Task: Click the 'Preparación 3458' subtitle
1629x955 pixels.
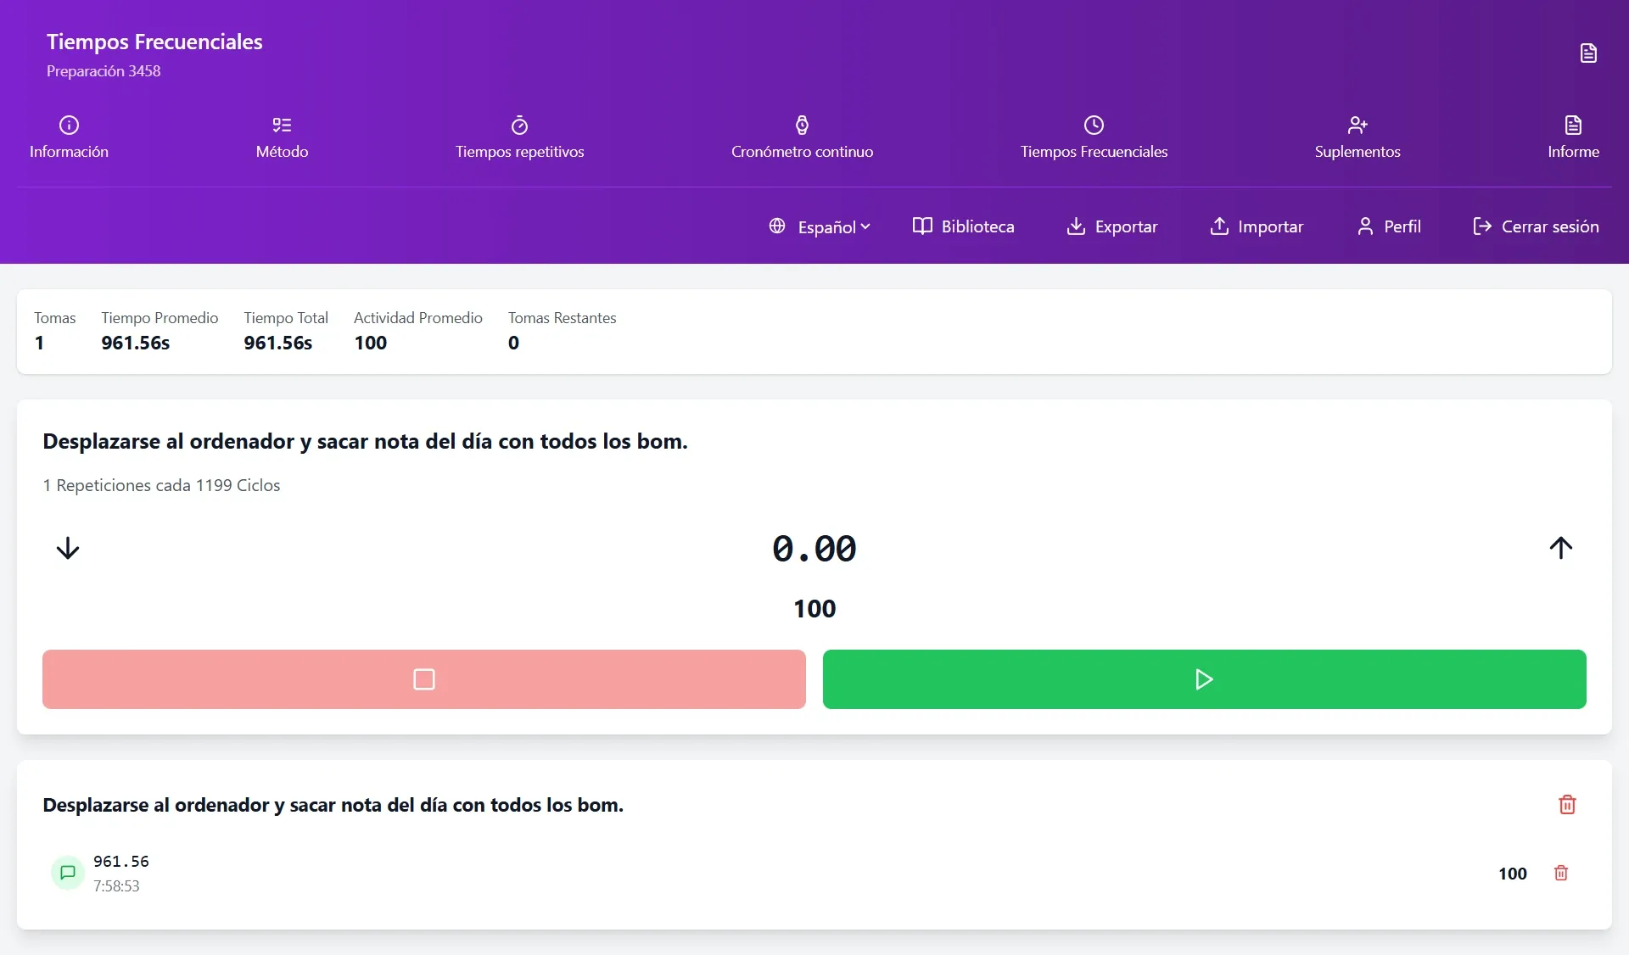Action: 104,71
